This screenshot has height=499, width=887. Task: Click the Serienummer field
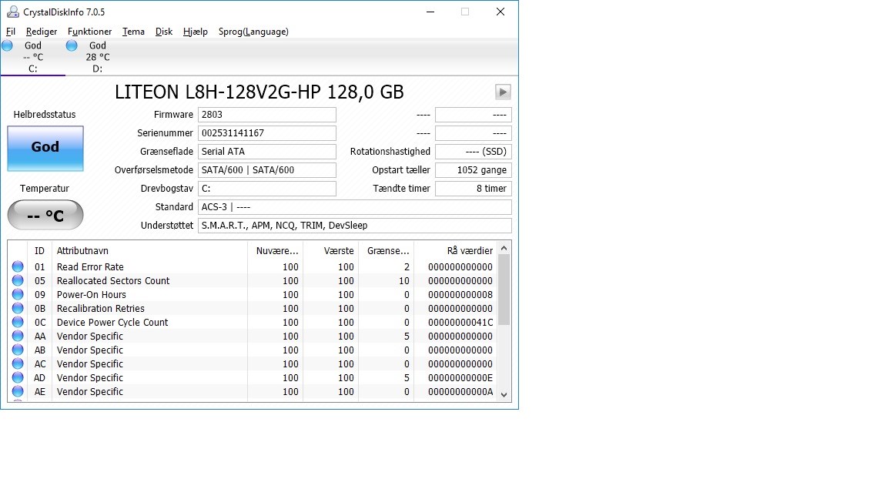[266, 133]
